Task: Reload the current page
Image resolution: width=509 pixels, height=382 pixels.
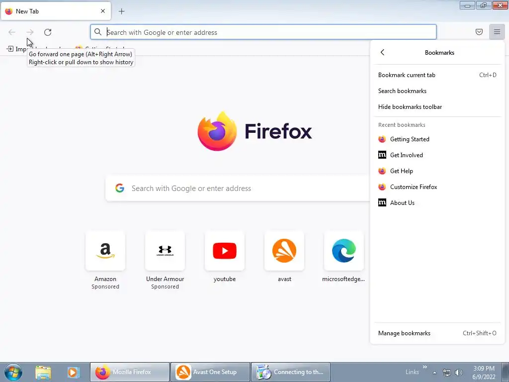Action: click(48, 32)
